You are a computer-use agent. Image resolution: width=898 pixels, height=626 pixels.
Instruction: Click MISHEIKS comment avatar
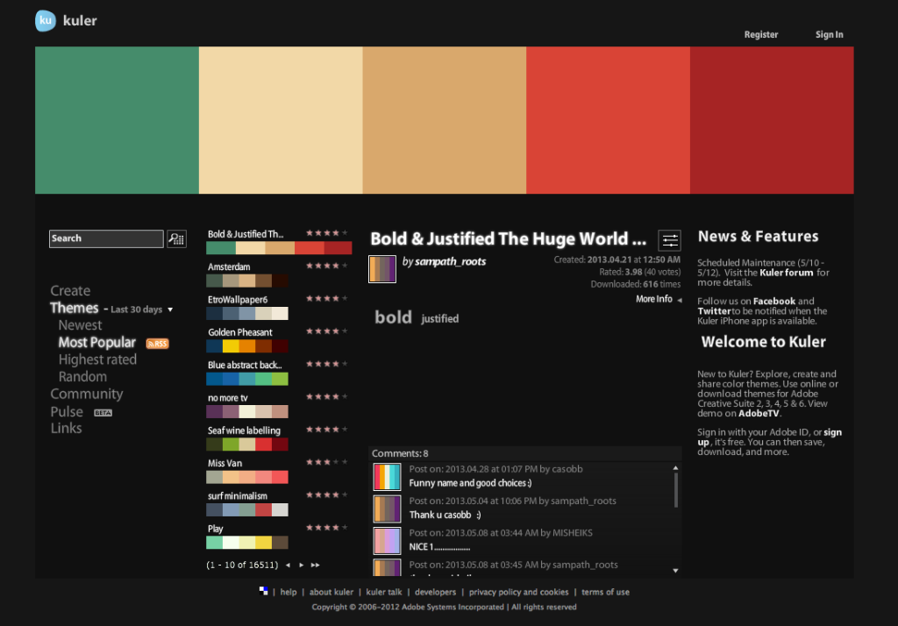coord(387,541)
